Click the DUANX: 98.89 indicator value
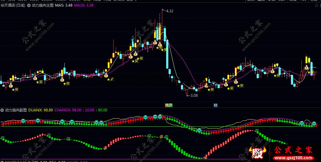 (x=41, y=110)
